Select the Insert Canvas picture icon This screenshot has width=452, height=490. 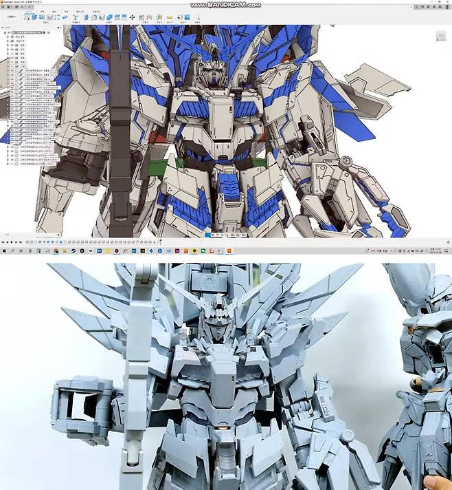tap(187, 17)
